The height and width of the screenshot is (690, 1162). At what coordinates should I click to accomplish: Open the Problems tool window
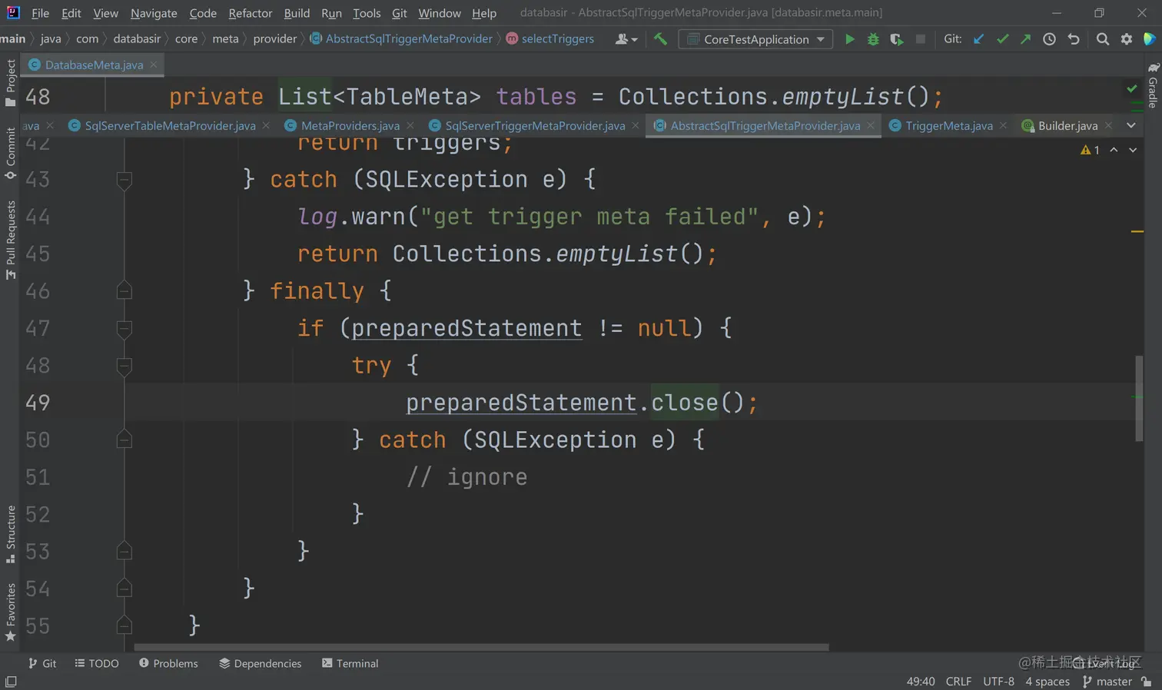tap(168, 663)
